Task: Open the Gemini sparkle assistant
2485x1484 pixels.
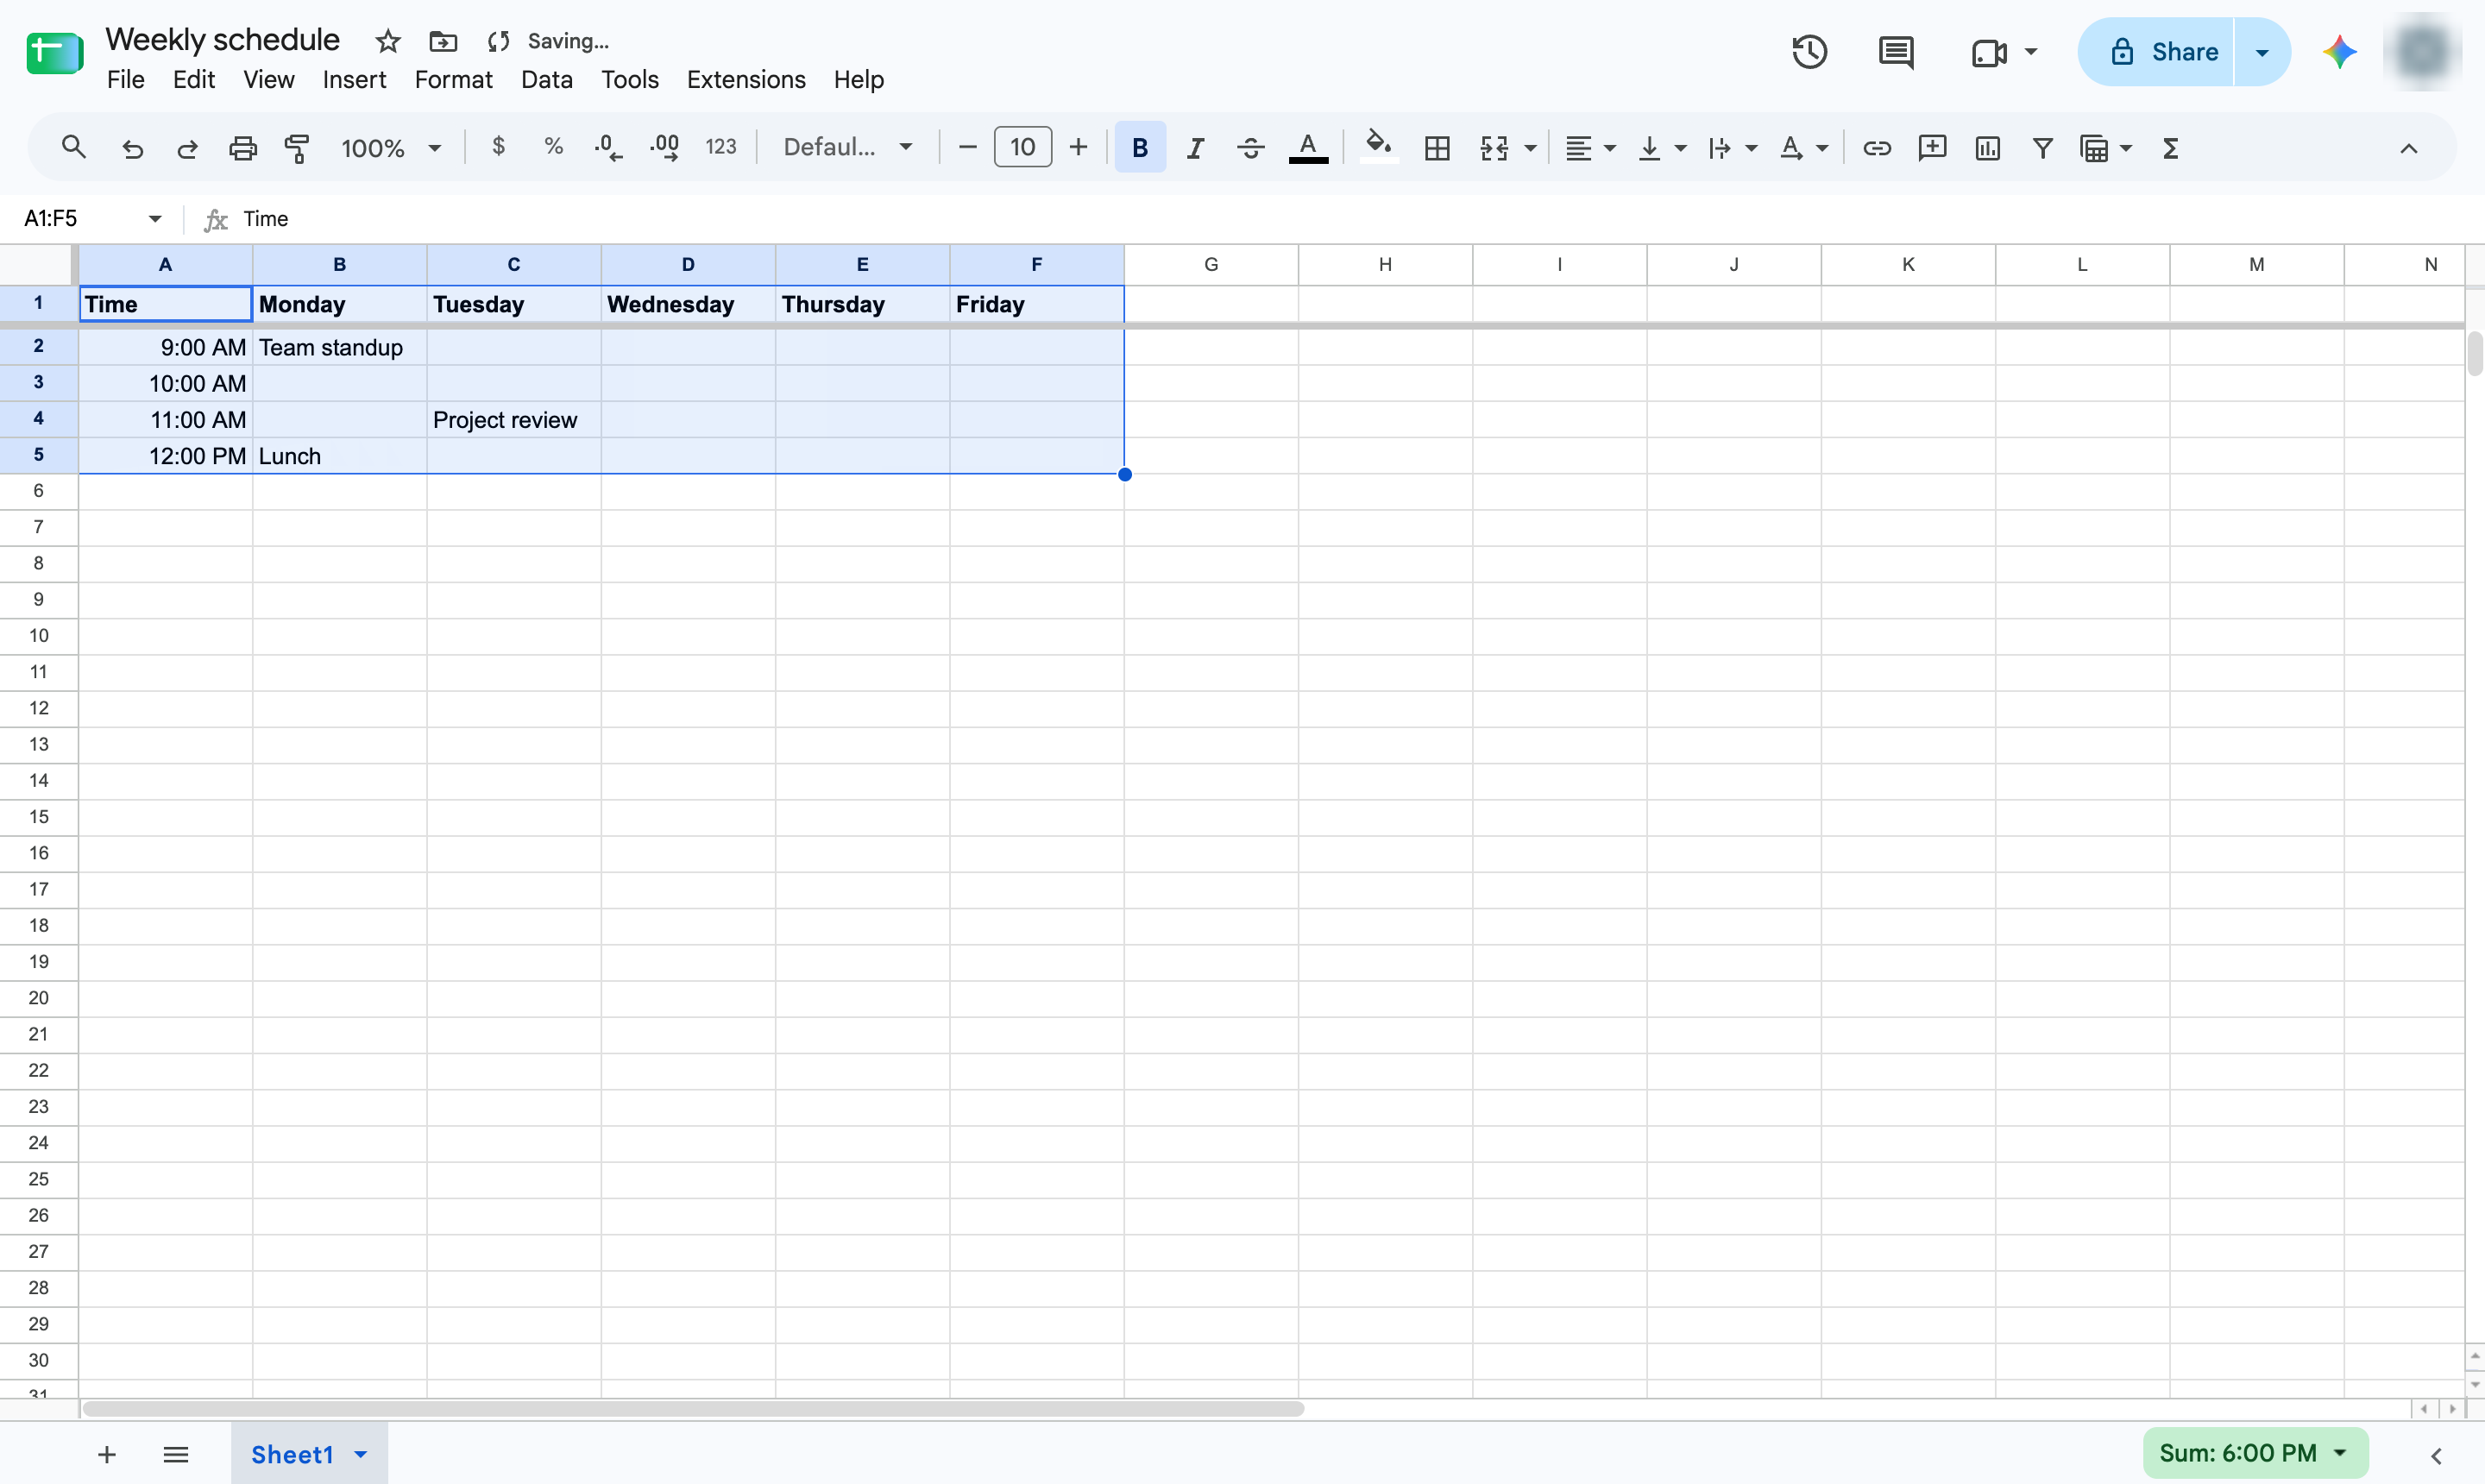Action: click(2339, 52)
